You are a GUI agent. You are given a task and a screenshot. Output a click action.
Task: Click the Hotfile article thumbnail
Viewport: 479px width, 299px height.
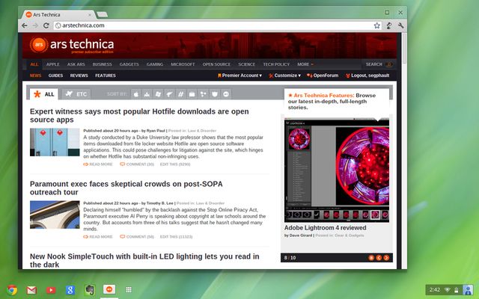(x=55, y=142)
